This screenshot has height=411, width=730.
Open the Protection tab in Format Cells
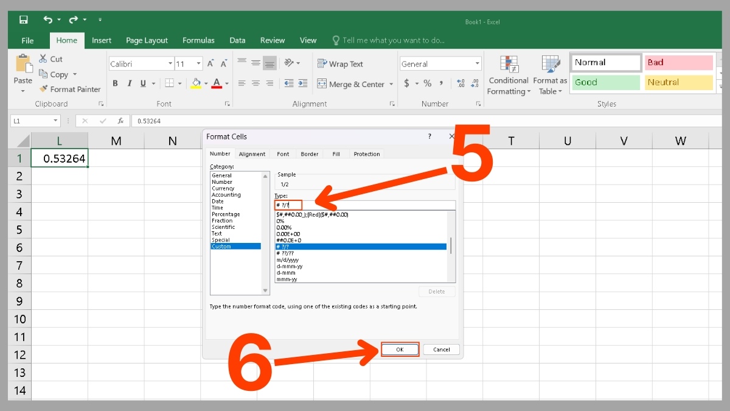point(367,154)
